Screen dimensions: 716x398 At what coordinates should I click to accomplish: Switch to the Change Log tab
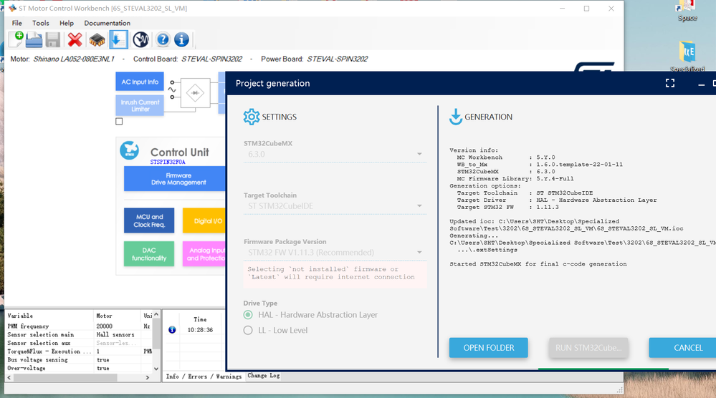pyautogui.click(x=264, y=376)
